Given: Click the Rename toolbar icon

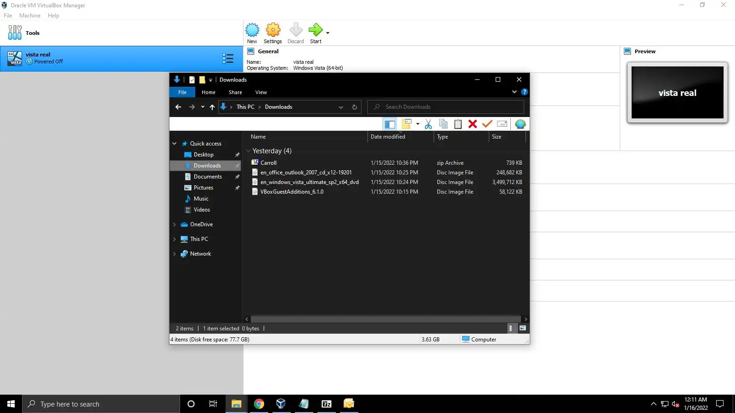Looking at the screenshot, I should [502, 124].
